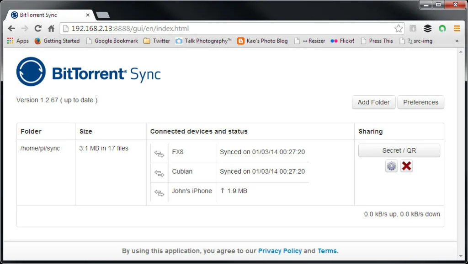This screenshot has height=264, width=468.
Task: Click the sync arrows icon for John's iPhone
Action: [x=160, y=193]
